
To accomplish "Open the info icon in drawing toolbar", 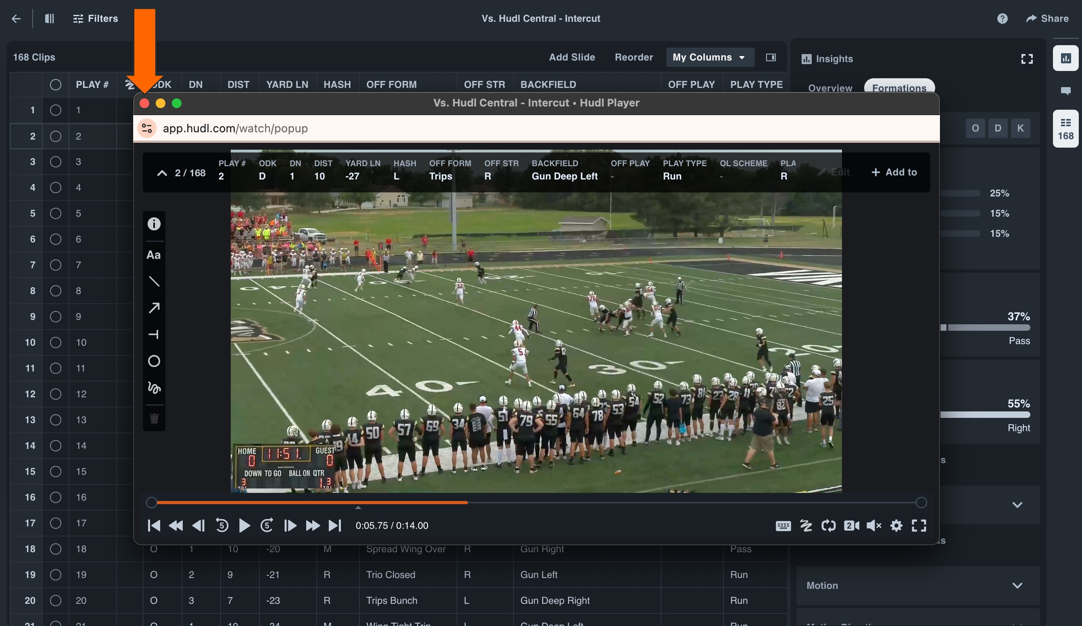I will pos(154,224).
